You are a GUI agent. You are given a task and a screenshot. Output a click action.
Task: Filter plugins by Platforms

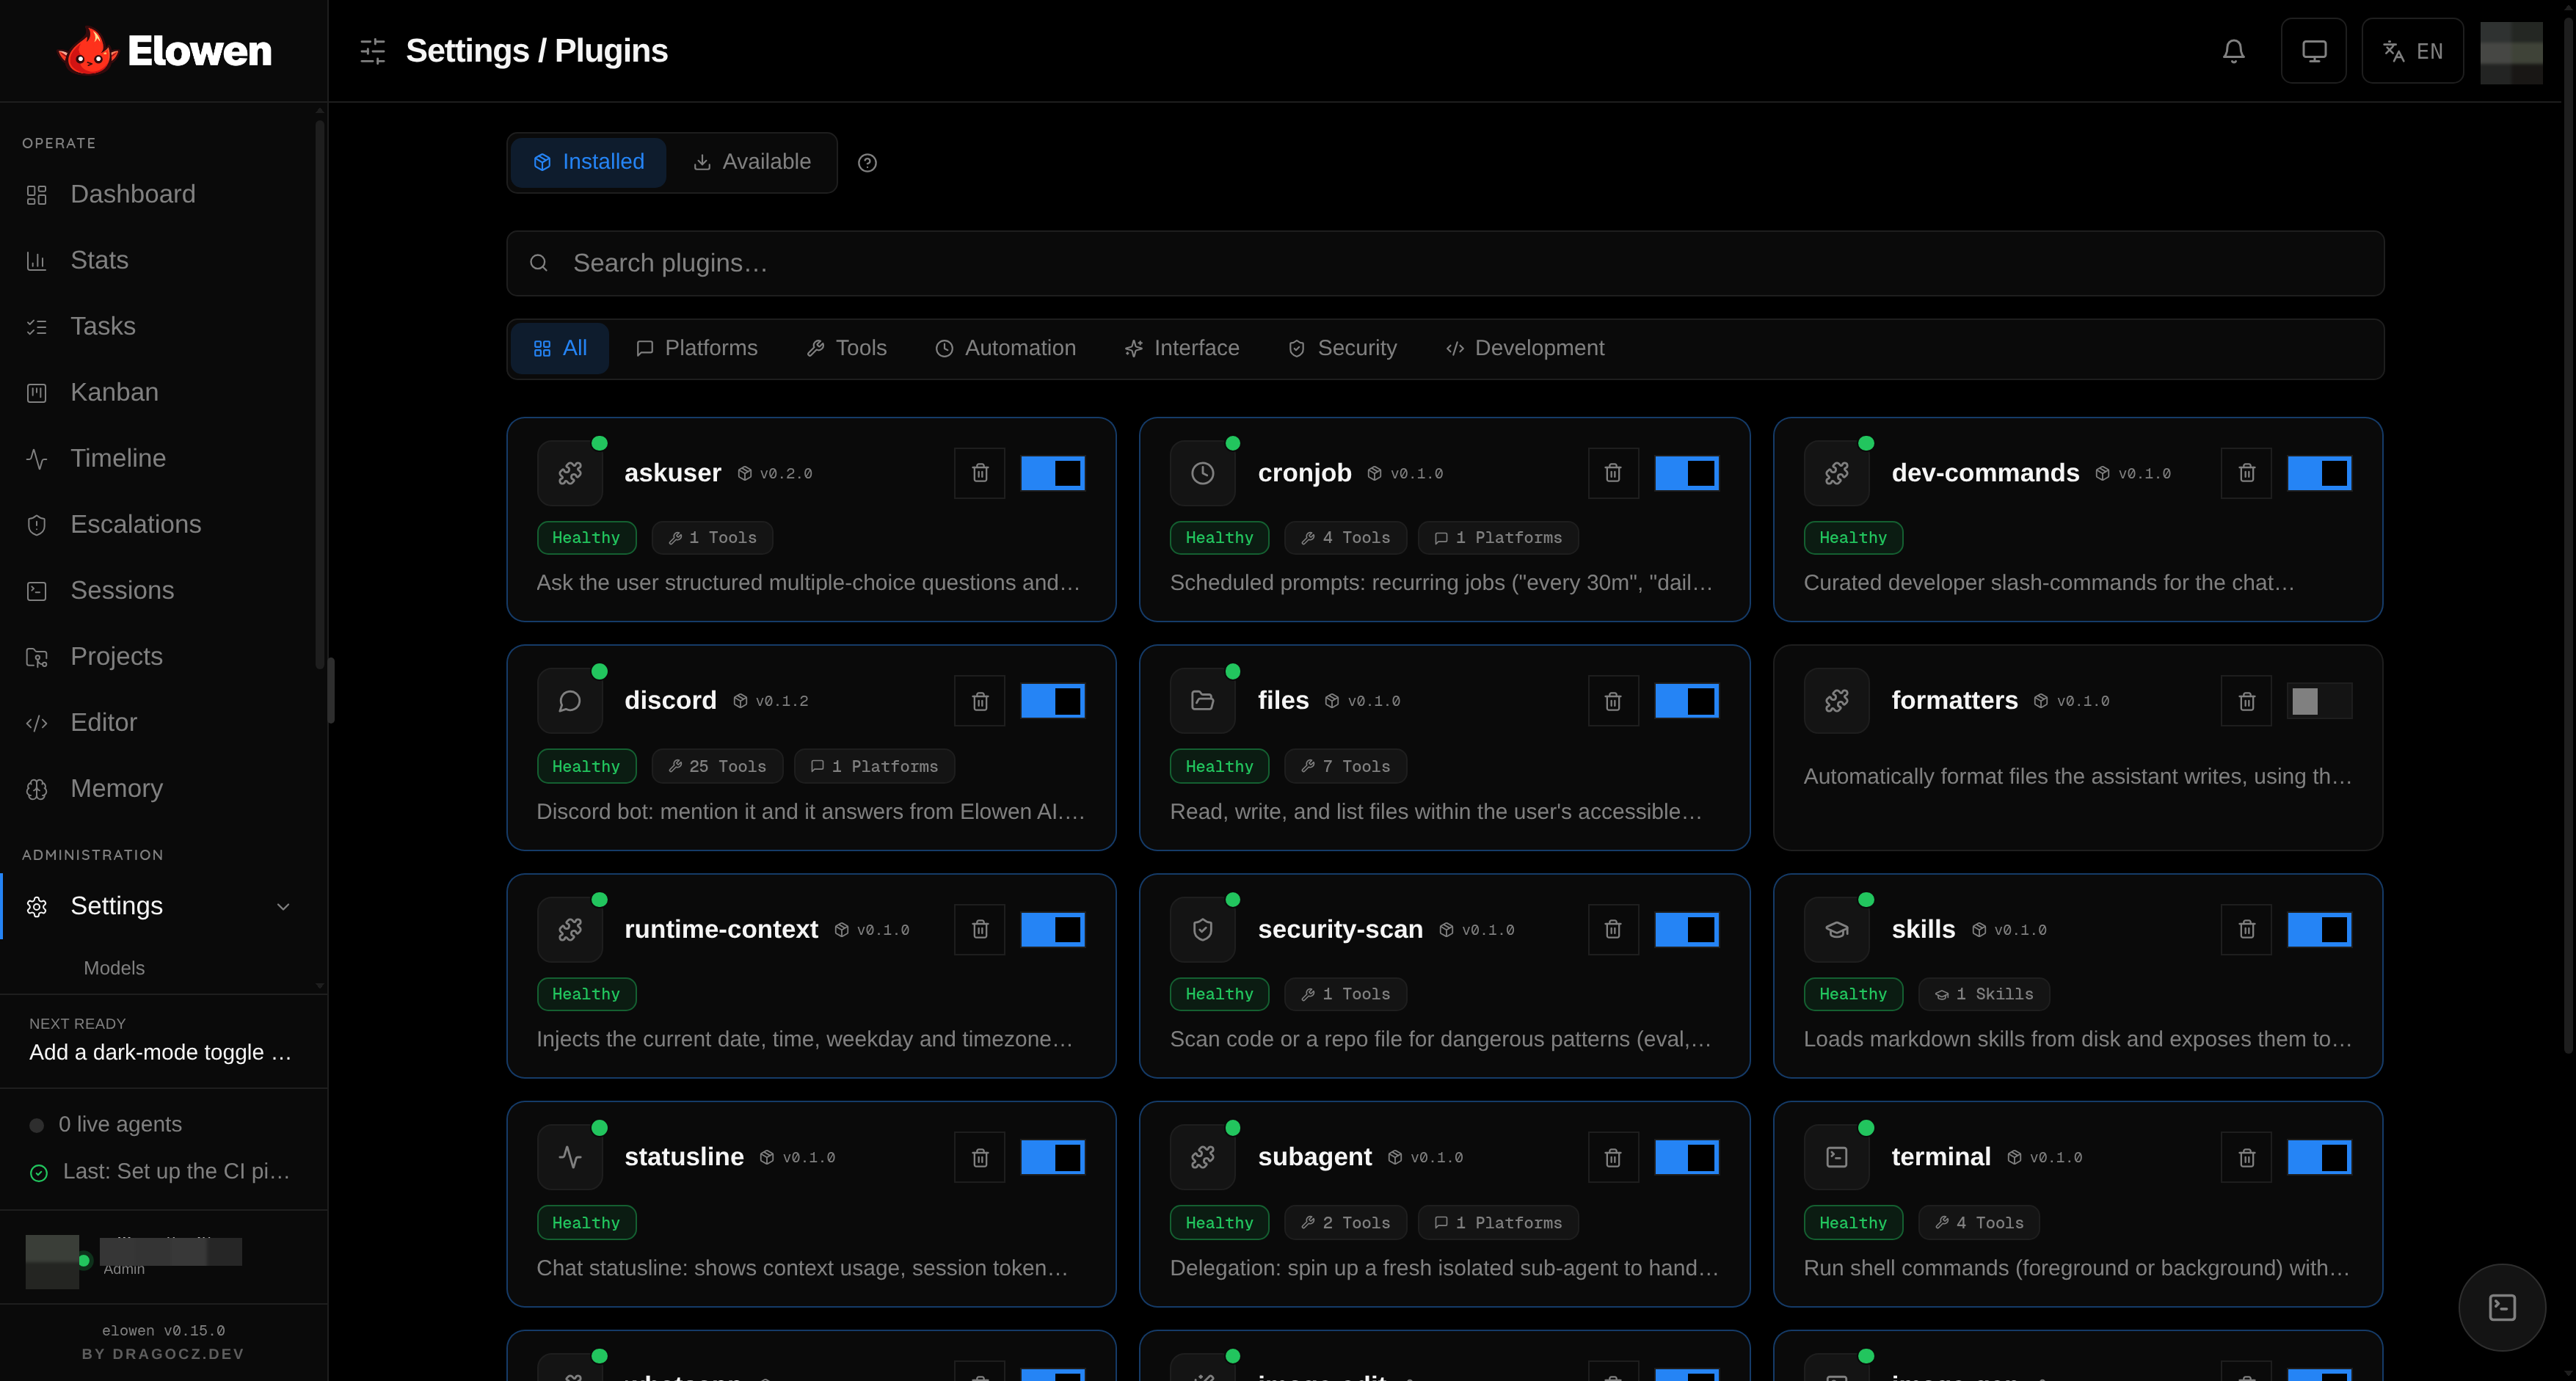[696, 348]
